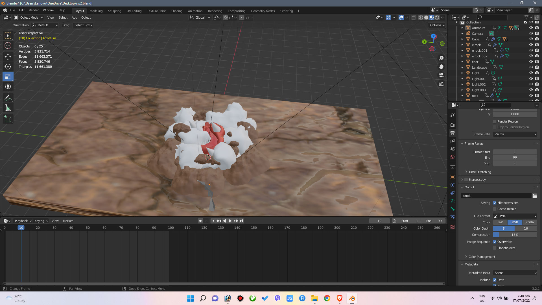Uncheck the Overwrite checkbox
The height and width of the screenshot is (305, 542).
[495, 242]
